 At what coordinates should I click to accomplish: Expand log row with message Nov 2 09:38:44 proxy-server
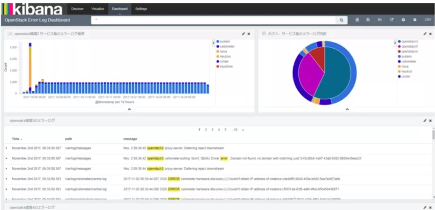[6, 169]
